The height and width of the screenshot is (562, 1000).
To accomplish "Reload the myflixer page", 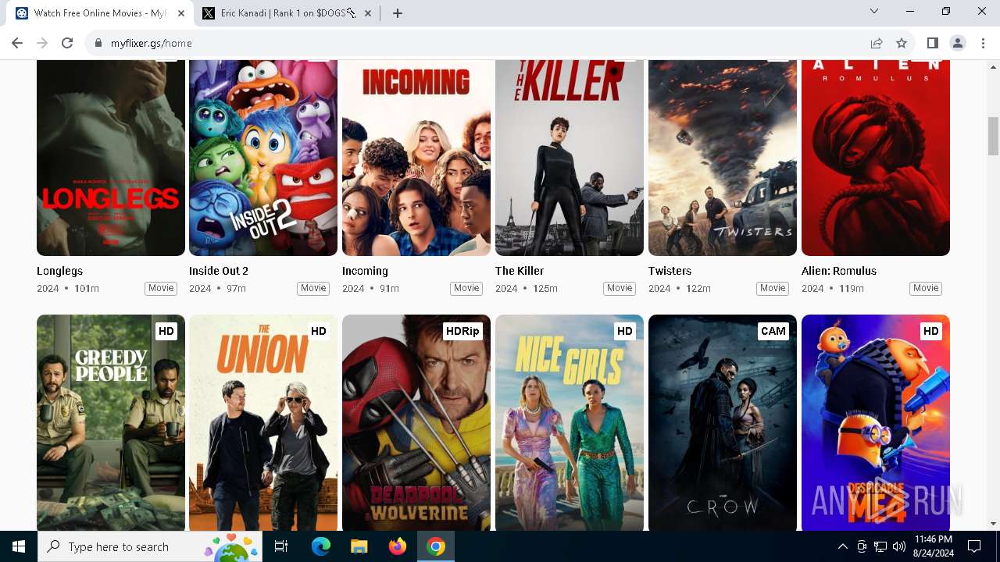I will (67, 43).
